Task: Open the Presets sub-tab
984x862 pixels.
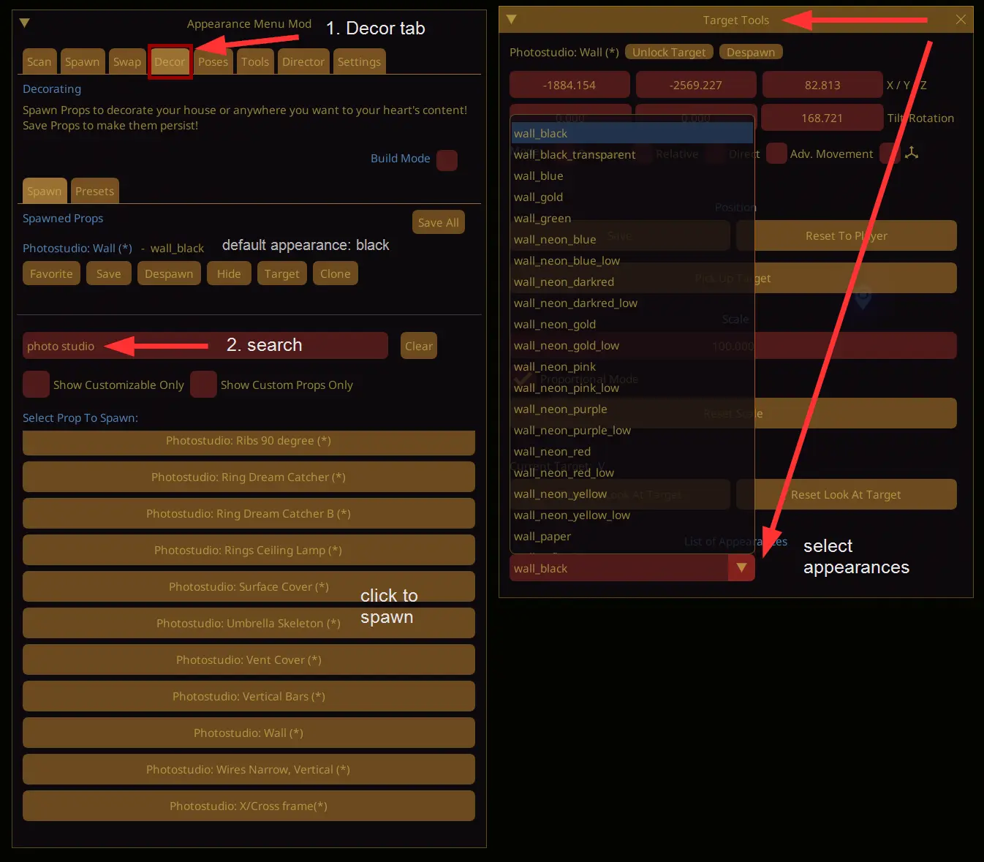Action: 94,191
